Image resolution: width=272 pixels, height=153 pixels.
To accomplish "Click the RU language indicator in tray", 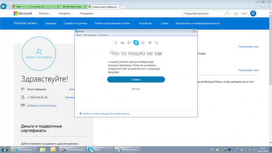I will click(x=212, y=149).
